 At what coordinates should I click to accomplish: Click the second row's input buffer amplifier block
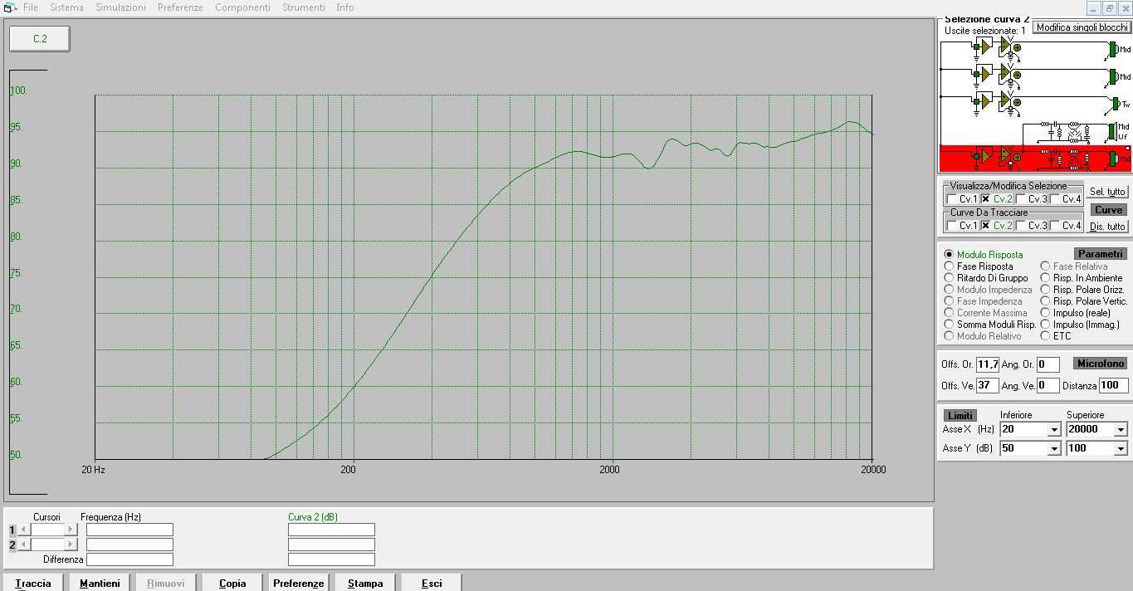click(x=982, y=76)
